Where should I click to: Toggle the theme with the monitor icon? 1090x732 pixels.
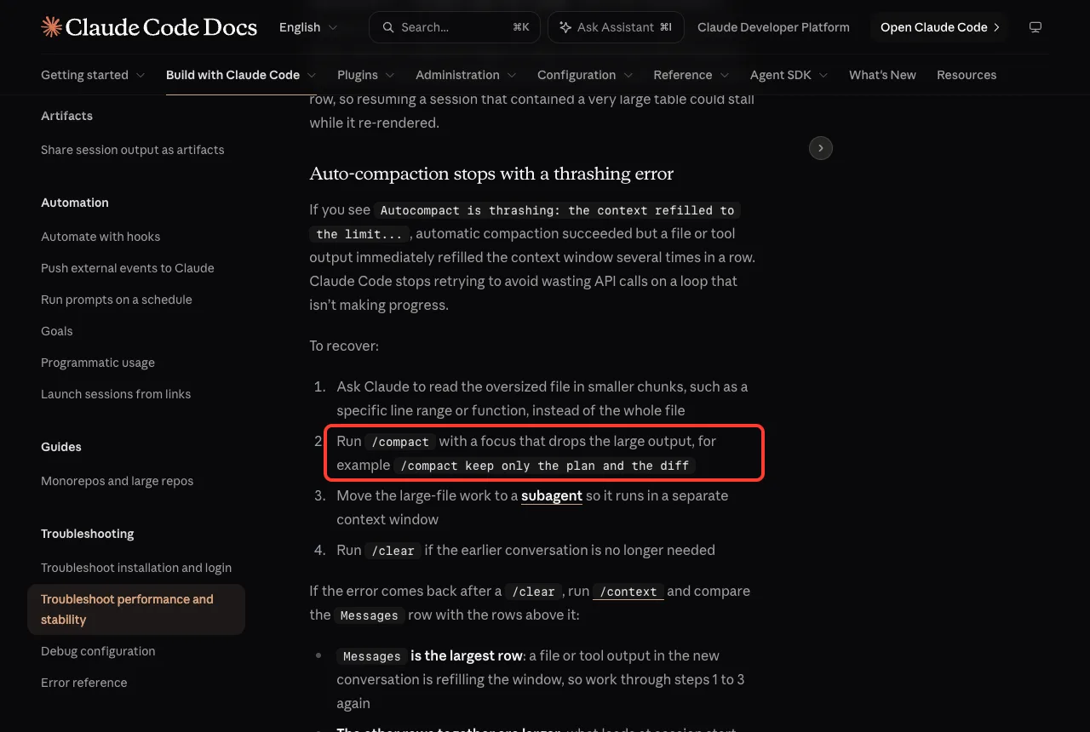[x=1035, y=27]
